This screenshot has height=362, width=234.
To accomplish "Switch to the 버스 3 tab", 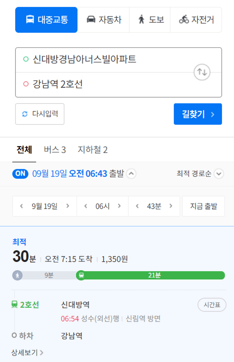I will click(55, 150).
